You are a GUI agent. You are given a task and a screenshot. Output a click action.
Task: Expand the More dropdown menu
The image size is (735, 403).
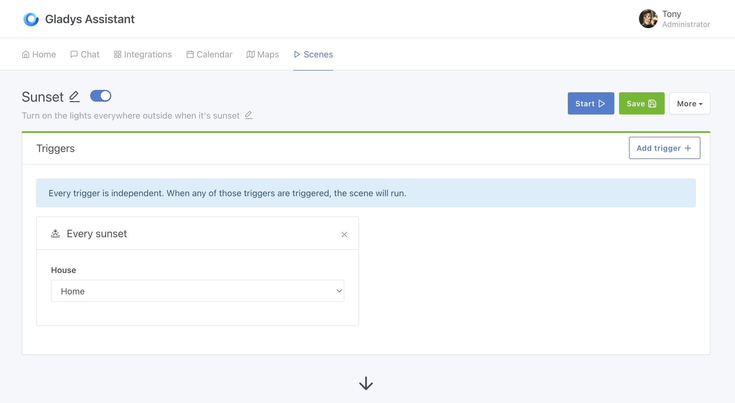coord(690,104)
